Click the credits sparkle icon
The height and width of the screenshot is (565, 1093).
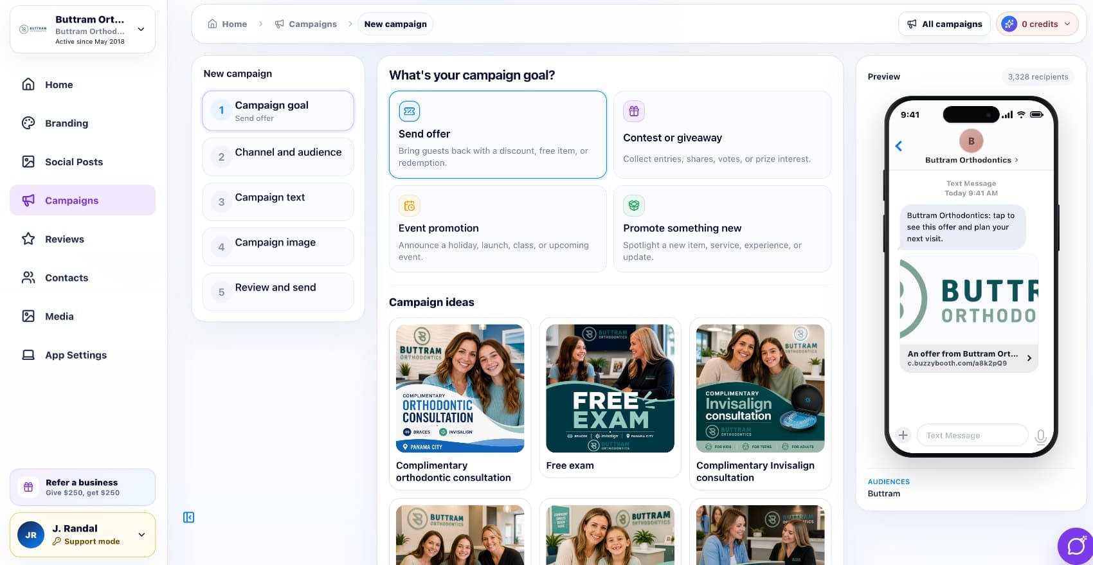pyautogui.click(x=1009, y=24)
